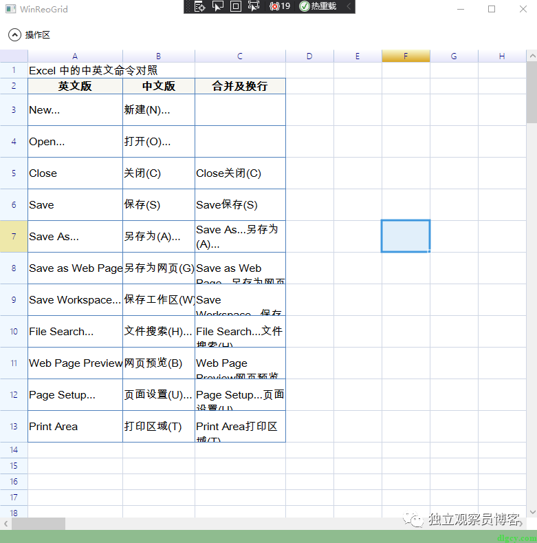Screen dimensions: 537x543
Task: Collapse the debug toolbar with the chevron
Action: point(349,6)
